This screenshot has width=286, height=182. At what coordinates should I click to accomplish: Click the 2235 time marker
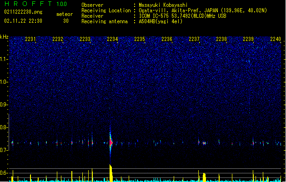pos(140,39)
